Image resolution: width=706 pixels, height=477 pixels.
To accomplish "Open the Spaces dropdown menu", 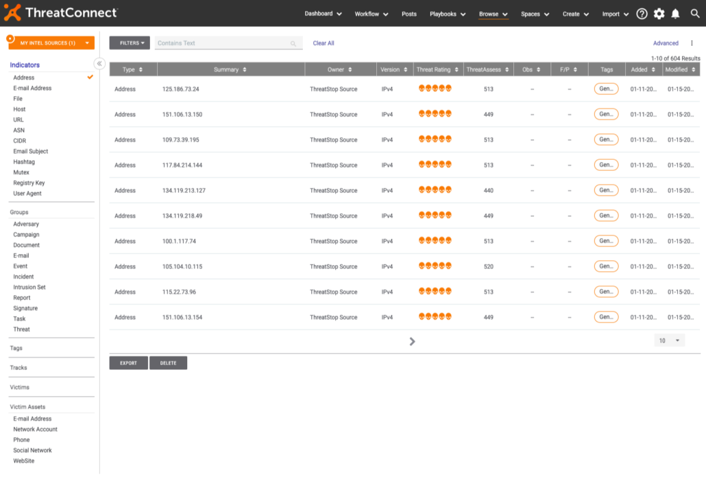I will [x=535, y=14].
